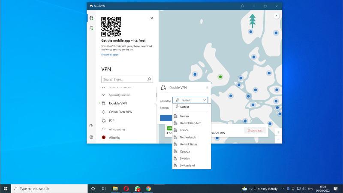Click the Double VPN padlock icon in the popup header
The height and width of the screenshot is (193, 343).
pyautogui.click(x=163, y=88)
